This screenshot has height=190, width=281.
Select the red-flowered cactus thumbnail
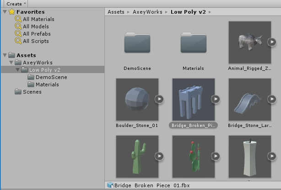pyautogui.click(x=194, y=157)
